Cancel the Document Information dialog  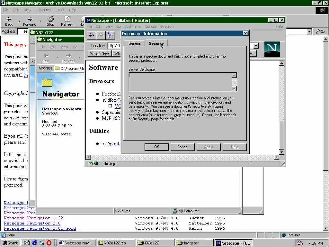coord(182,147)
